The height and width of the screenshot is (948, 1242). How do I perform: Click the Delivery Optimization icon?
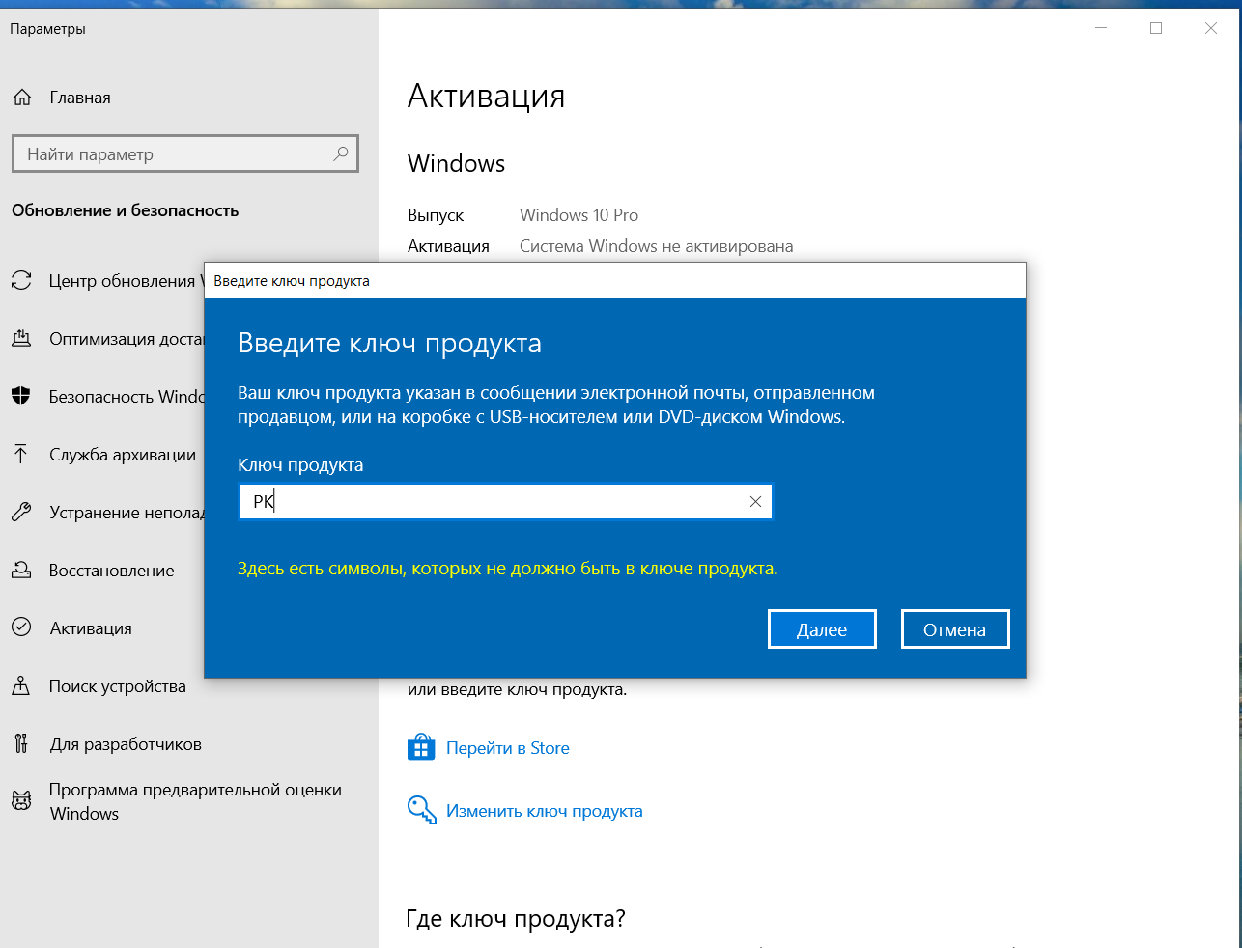coord(21,339)
